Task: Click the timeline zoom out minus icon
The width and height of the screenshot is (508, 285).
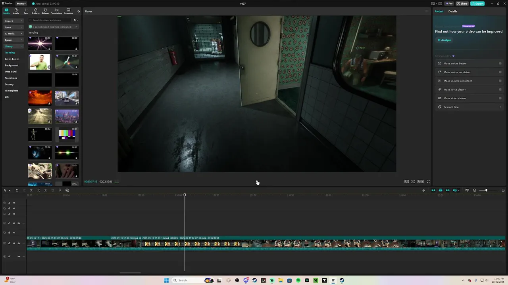Action: coord(474,190)
